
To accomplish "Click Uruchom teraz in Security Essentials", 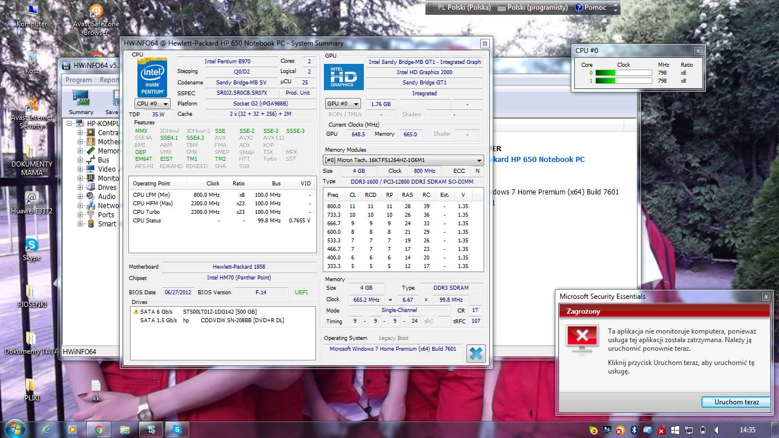I will coord(736,401).
